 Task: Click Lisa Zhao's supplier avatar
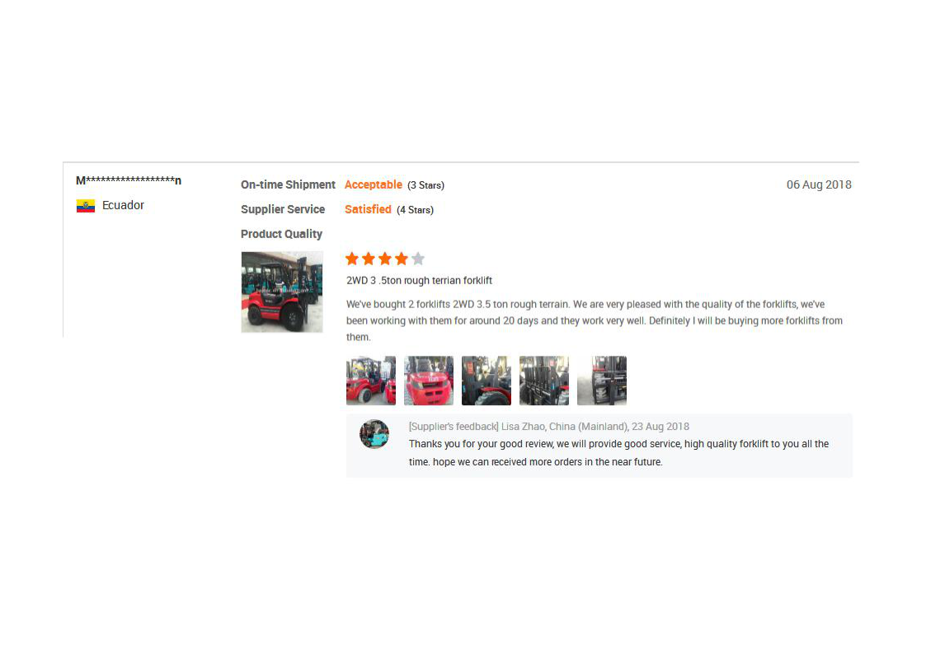(374, 434)
